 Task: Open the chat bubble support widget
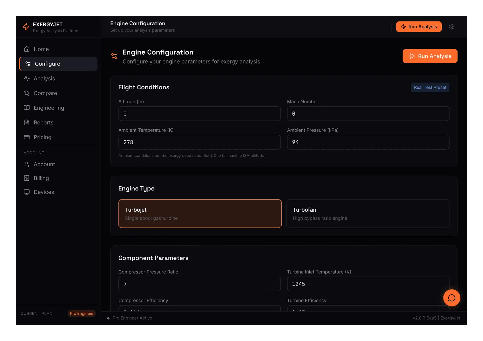pyautogui.click(x=452, y=298)
